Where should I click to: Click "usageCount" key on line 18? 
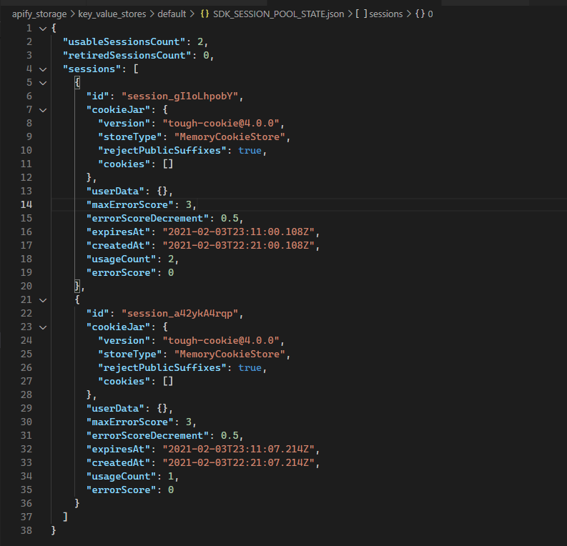121,259
